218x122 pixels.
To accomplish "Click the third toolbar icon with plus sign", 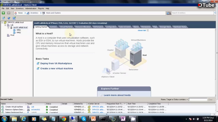I will [14, 18].
